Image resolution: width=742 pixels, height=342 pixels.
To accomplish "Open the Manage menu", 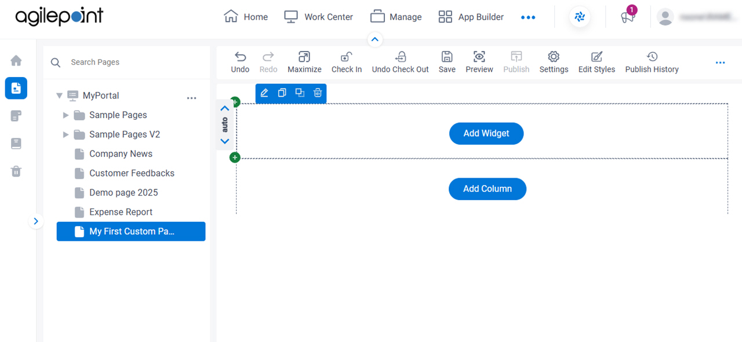I will [396, 17].
